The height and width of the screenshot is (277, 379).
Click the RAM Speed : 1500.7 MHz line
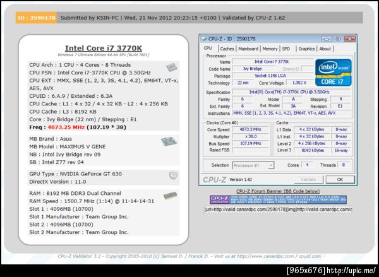pos(92,201)
